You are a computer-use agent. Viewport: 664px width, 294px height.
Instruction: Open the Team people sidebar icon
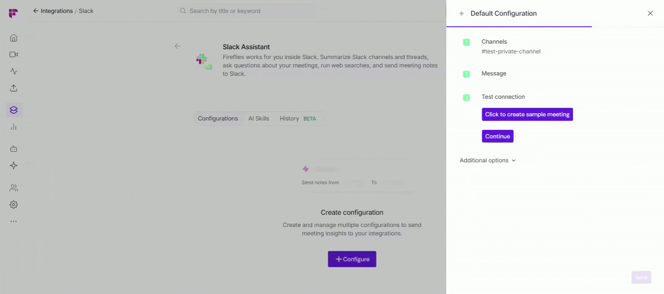(13, 188)
